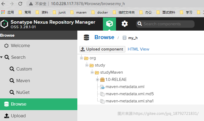Click the Upload component button

pos(102,49)
